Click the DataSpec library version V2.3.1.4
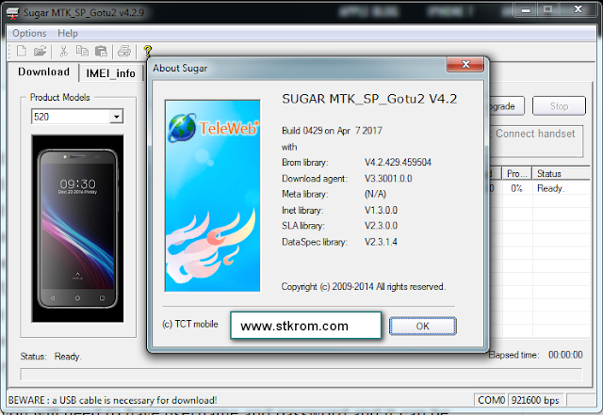The height and width of the screenshot is (415, 603). coord(381,242)
